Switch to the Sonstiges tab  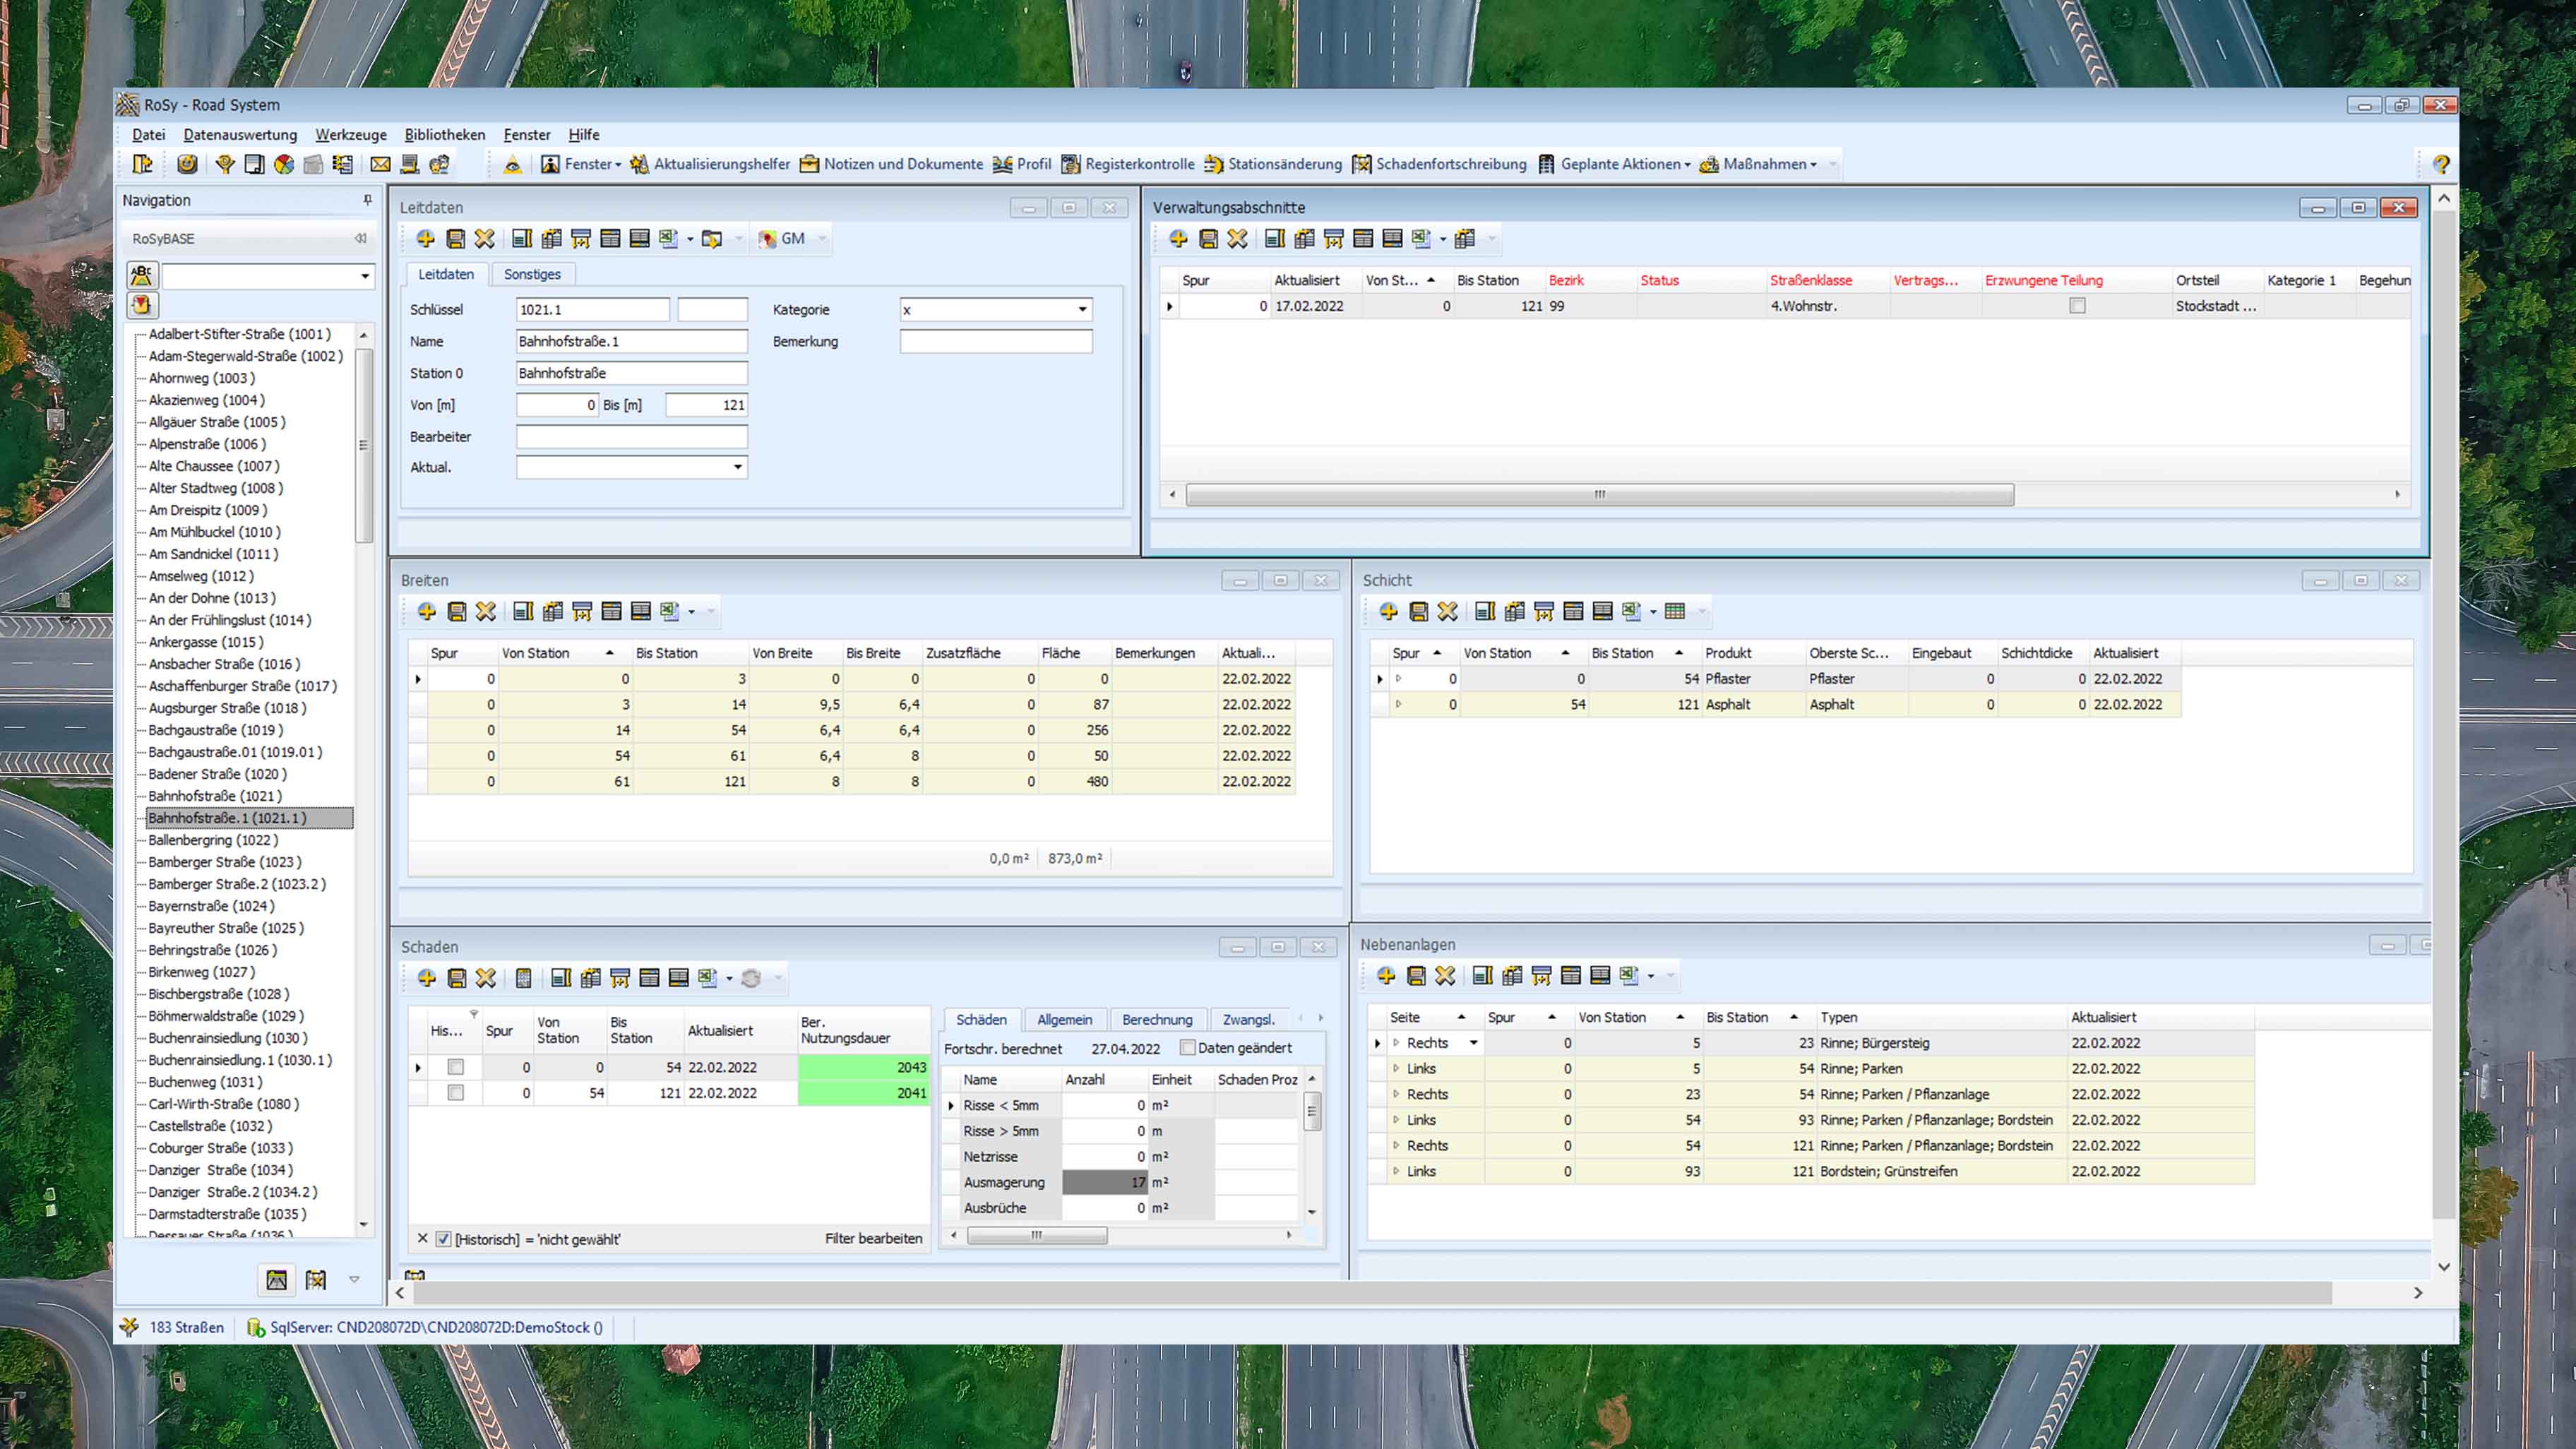[x=532, y=274]
